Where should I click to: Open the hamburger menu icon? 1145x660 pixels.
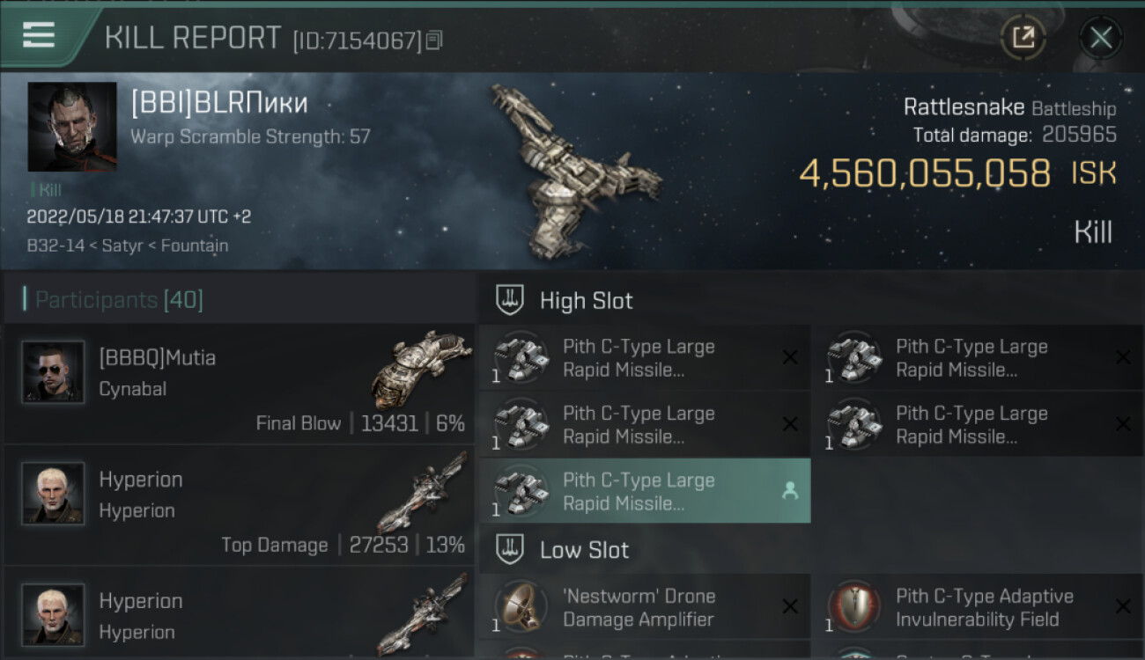click(x=39, y=36)
